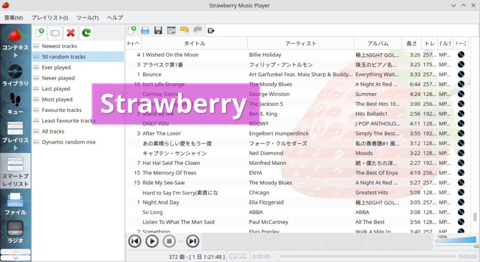Click the yellow undo arrow icon

pos(184,29)
